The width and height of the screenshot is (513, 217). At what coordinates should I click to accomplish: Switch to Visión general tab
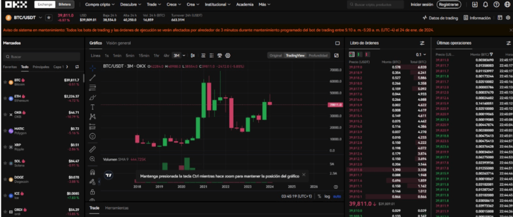pos(118,43)
